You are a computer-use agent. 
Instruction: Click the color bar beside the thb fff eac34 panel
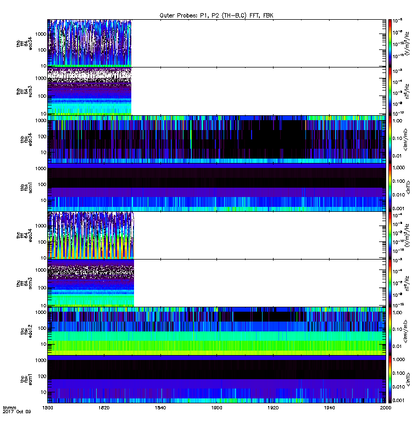pos(389,43)
